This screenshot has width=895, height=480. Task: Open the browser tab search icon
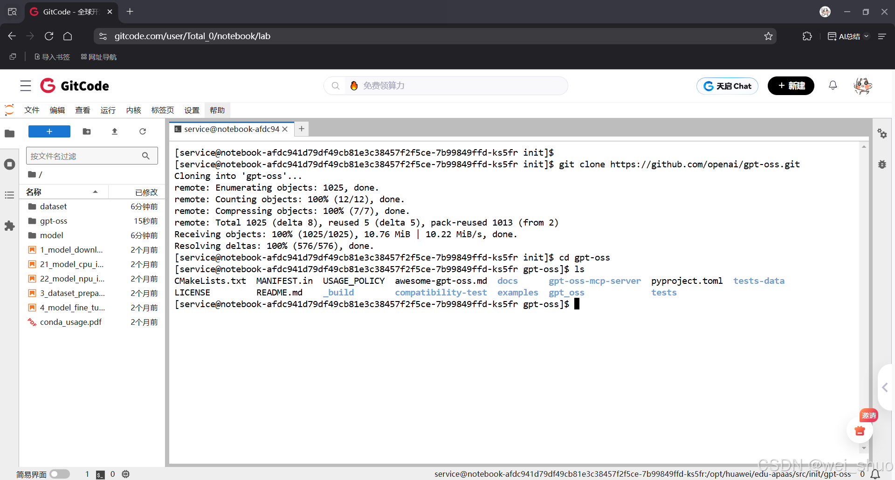(x=12, y=12)
